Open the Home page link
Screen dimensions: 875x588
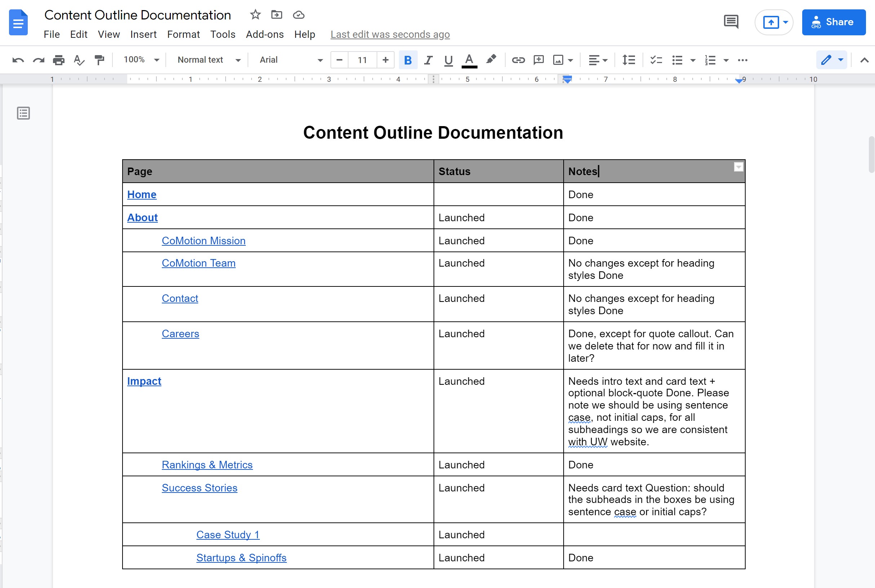[x=142, y=195]
